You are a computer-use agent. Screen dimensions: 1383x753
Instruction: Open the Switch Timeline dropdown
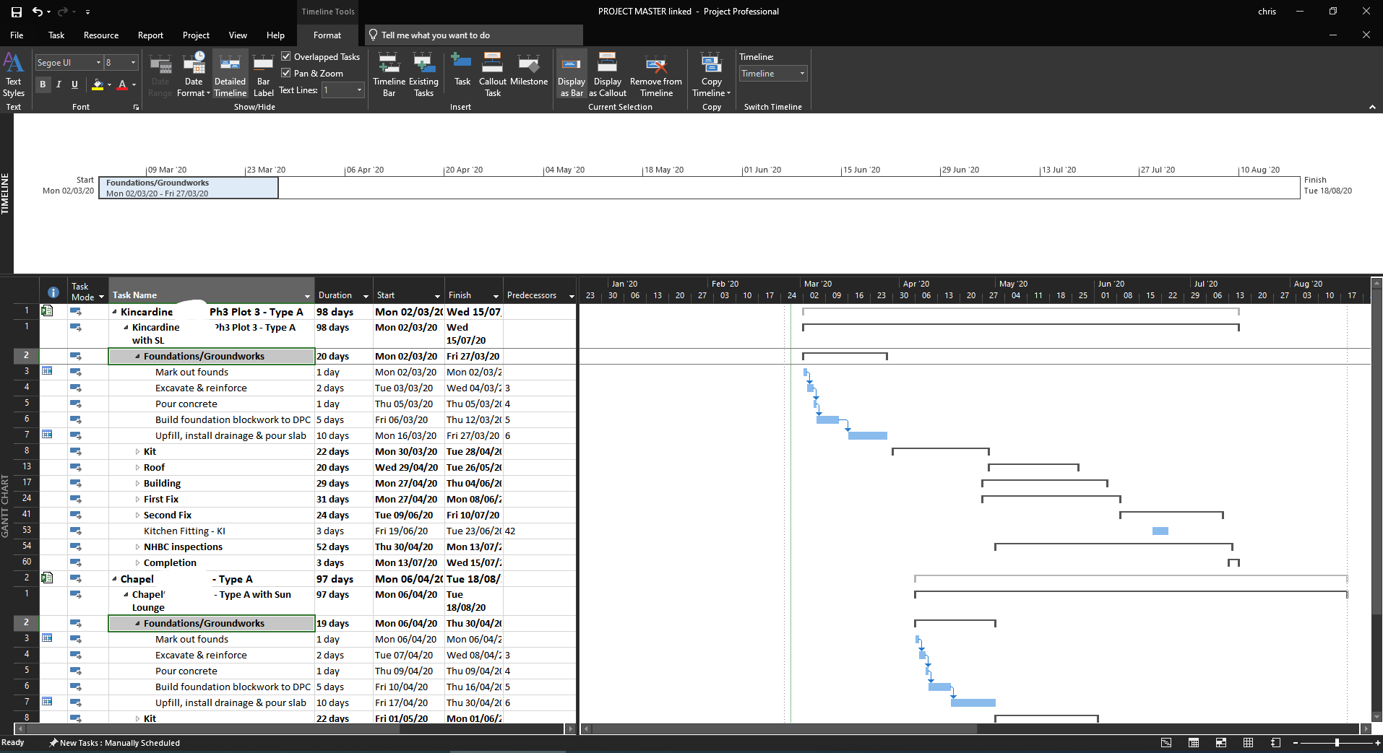802,74
